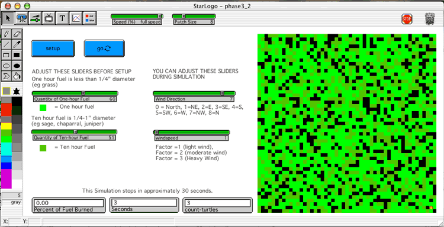Select the polygon arrow shape tool
This screenshot has width=444, height=227.
pyautogui.click(x=7, y=76)
